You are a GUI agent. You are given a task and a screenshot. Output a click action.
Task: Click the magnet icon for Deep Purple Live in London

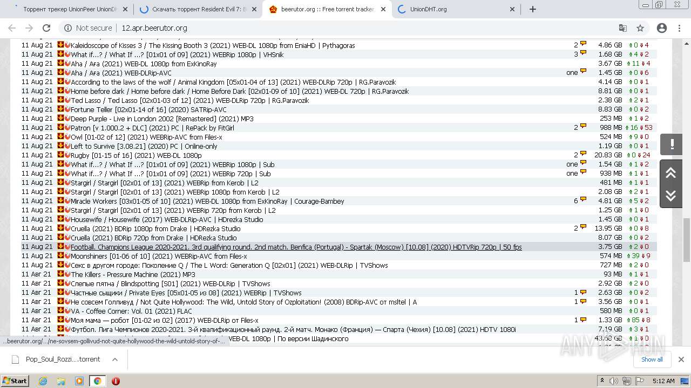coord(67,119)
